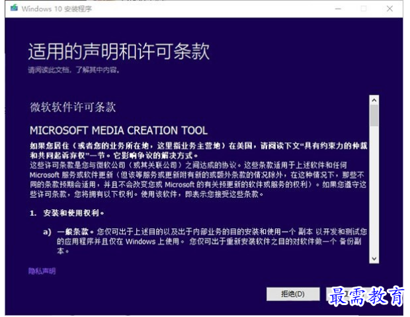Click the 1. 安装和使用权利 section heading
The image size is (410, 317).
click(67, 213)
